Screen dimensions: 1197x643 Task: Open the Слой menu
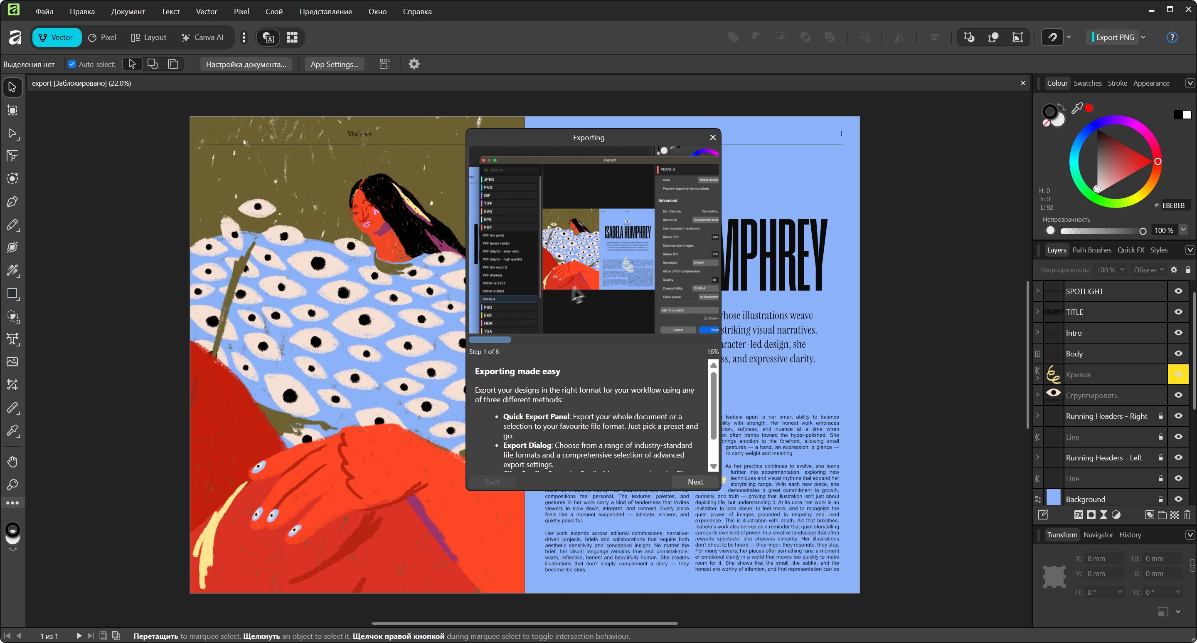click(x=274, y=11)
